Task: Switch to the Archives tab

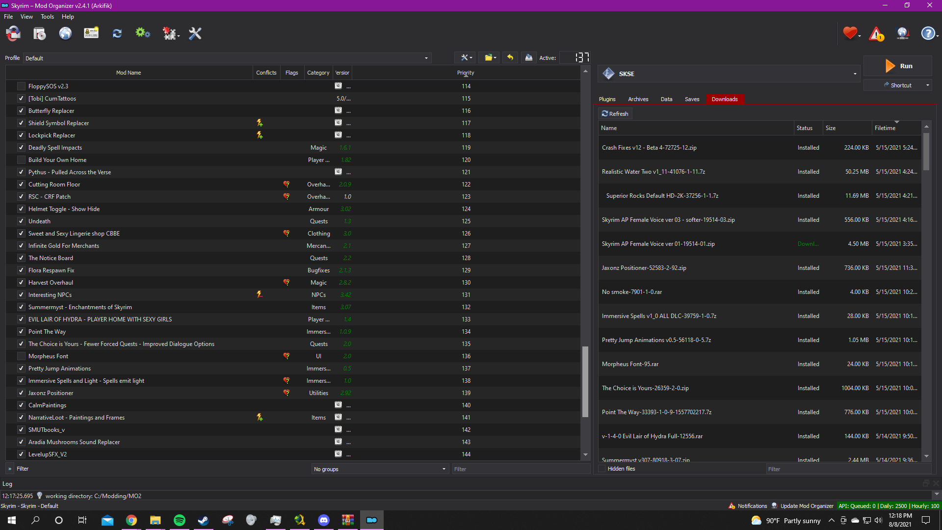Action: click(638, 99)
